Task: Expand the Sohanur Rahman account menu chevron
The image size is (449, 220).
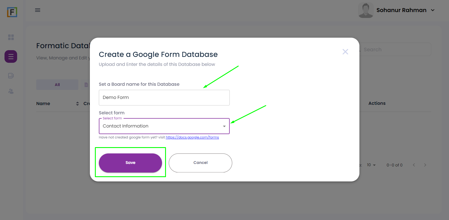Action: 433,10
